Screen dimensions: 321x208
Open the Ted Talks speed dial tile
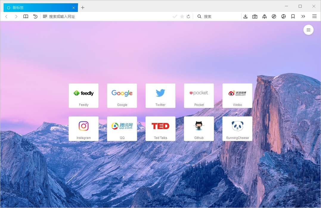[x=160, y=129]
